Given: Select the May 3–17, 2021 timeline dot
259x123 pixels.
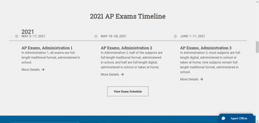Looking at the screenshot, I should (17, 36).
